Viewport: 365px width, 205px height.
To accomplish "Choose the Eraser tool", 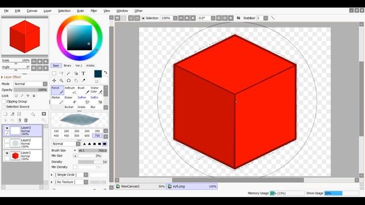I will [70, 100].
